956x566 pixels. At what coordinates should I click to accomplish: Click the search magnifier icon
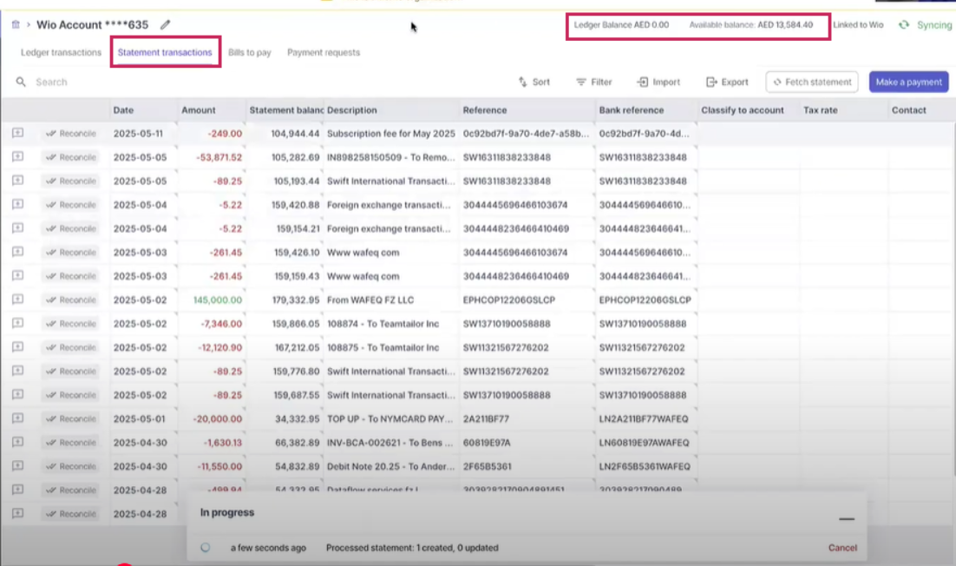pyautogui.click(x=21, y=82)
